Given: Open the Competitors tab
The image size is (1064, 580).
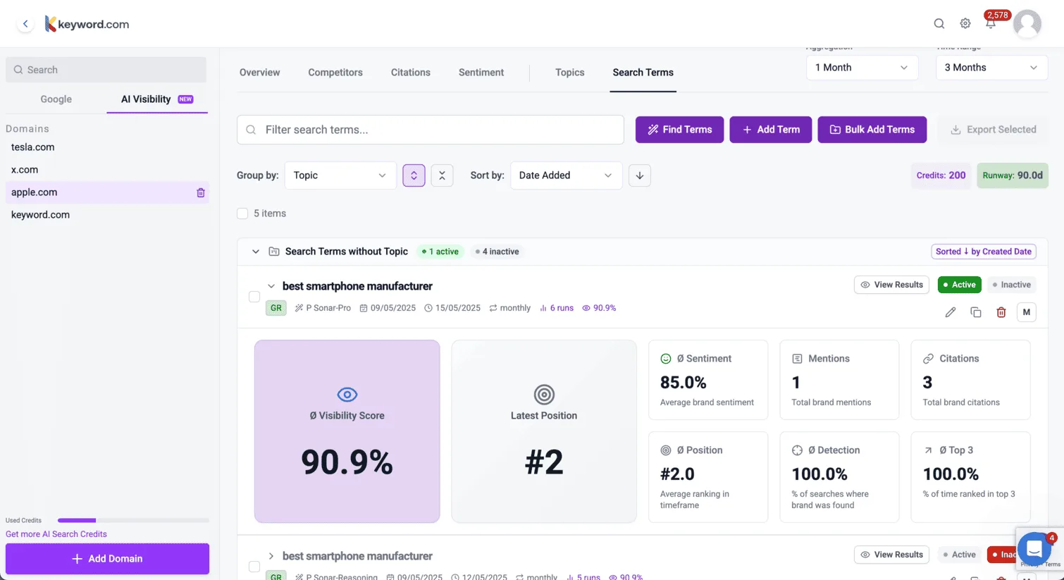Looking at the screenshot, I should pyautogui.click(x=335, y=72).
